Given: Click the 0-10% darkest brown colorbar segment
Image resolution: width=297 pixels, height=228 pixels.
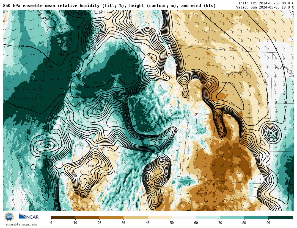Looking at the screenshot, I should [63, 217].
